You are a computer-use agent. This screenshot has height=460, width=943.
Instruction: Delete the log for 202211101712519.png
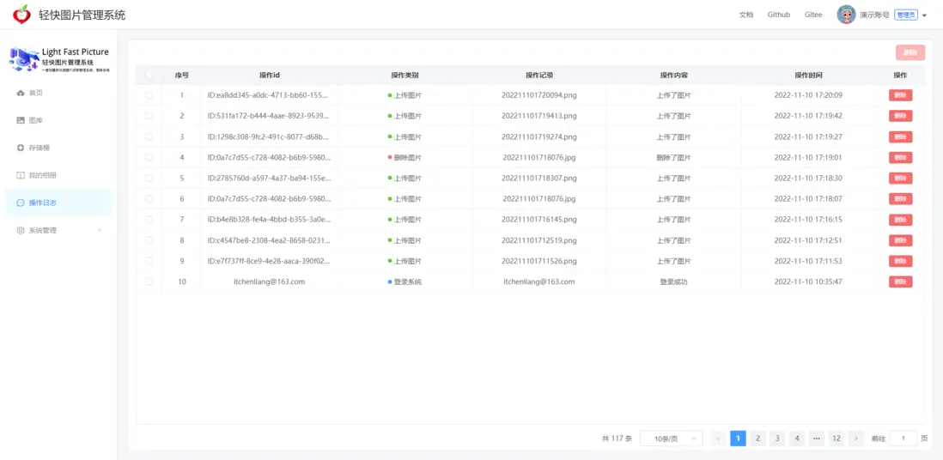900,240
